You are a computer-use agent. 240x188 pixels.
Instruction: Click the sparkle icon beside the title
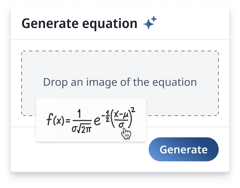(x=150, y=23)
